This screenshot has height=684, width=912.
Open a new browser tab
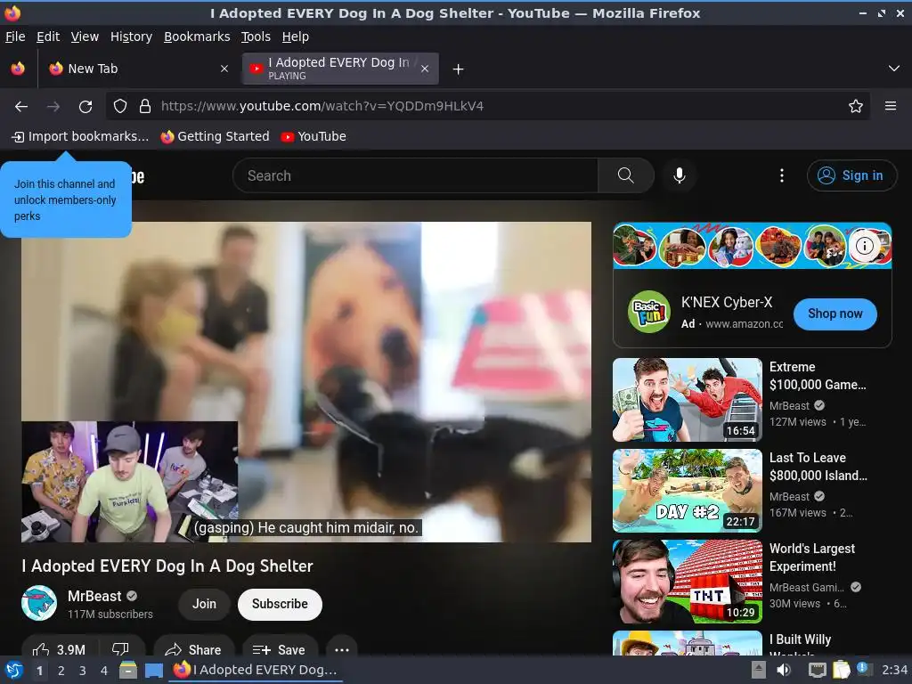point(459,69)
